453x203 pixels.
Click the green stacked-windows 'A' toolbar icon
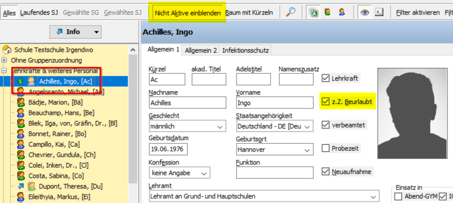coord(313,12)
